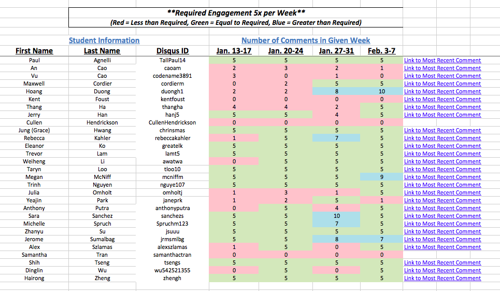Select the Feb. 3-7 week header
Image resolution: width=500 pixels, height=291 pixels.
381,51
